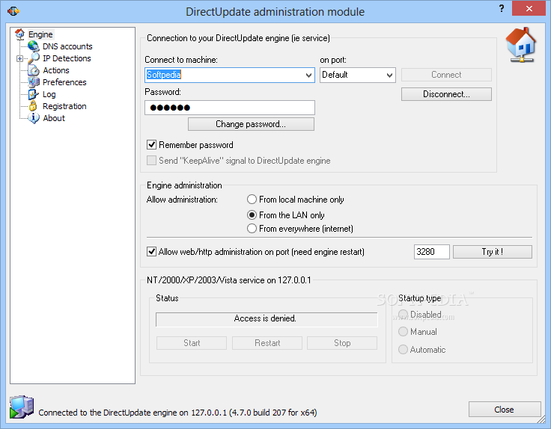The width and height of the screenshot is (551, 429).
Task: Click the Engine tree icon
Action: [19, 34]
